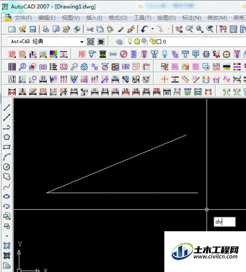
Task: Click the A2 sheet icon
Action: pos(63,67)
